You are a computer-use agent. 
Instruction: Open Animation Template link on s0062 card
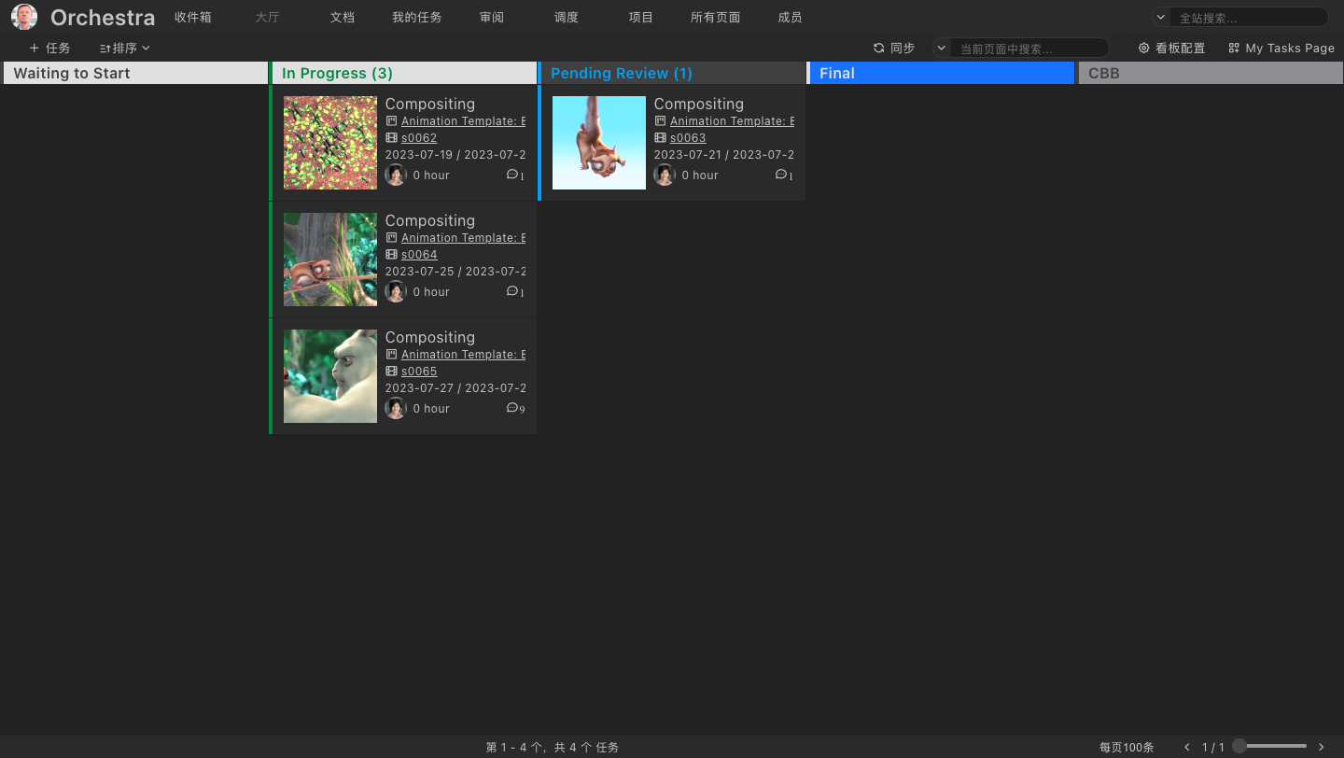(463, 120)
